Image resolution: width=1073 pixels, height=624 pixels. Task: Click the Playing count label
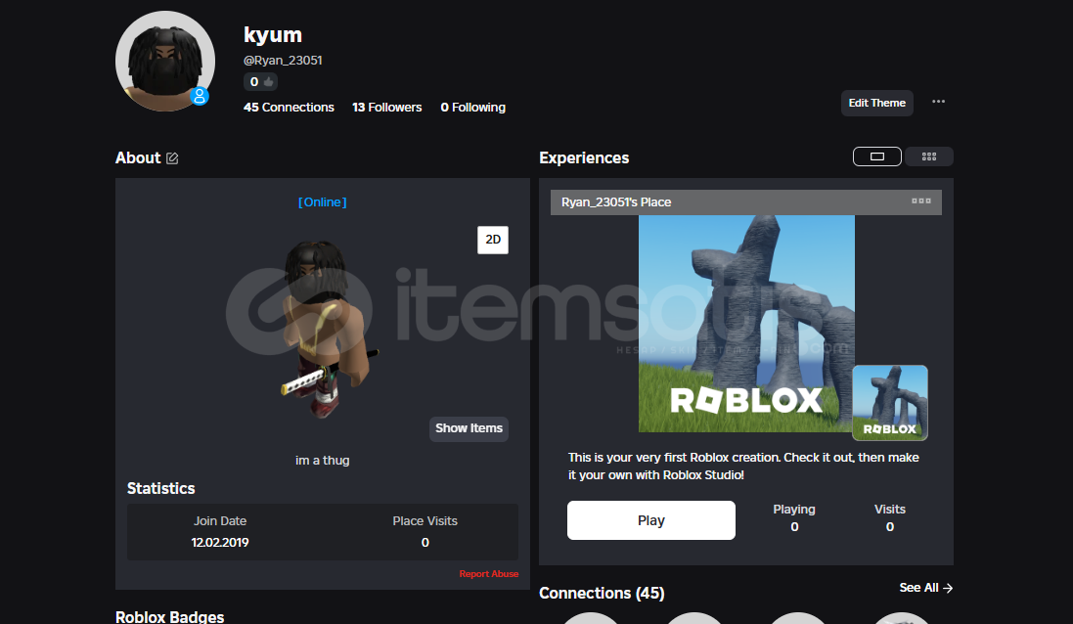coord(794,510)
